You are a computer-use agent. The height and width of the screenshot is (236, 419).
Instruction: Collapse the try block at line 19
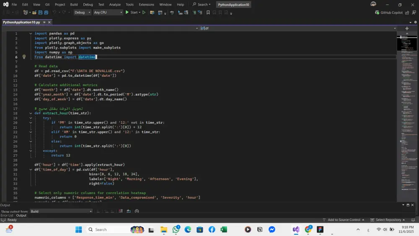tap(31, 118)
